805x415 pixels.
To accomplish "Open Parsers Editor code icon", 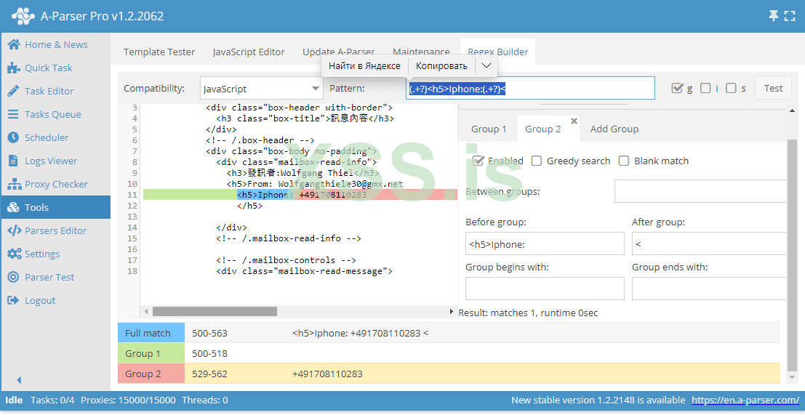I will coord(15,230).
